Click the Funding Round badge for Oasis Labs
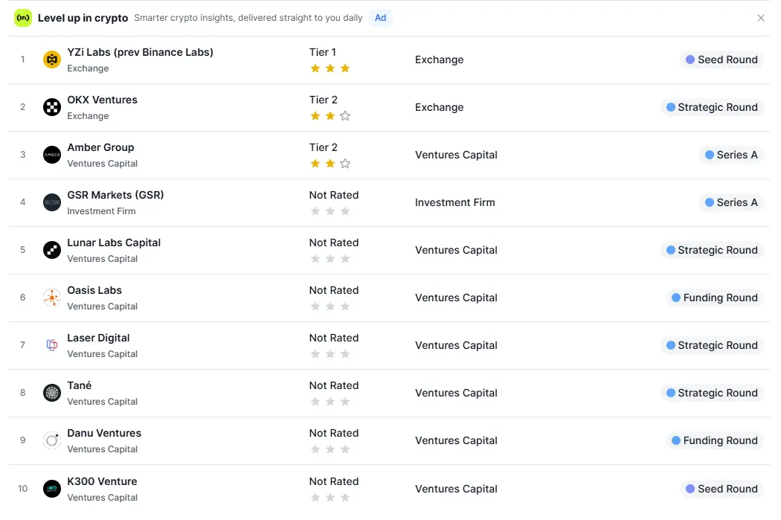The width and height of the screenshot is (781, 520). click(714, 298)
